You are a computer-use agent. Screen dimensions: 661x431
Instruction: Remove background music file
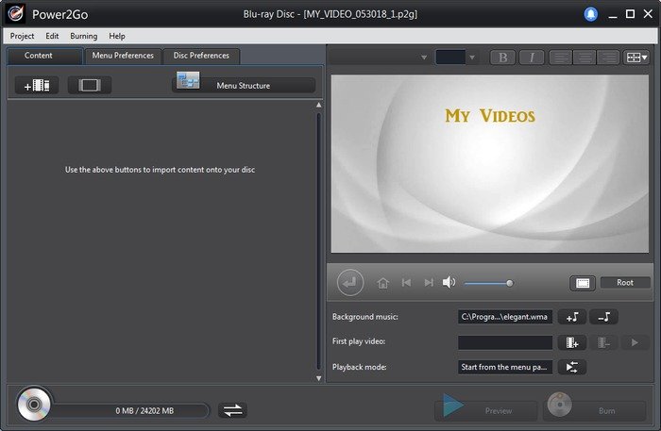click(603, 317)
